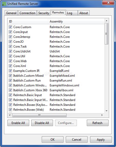Toggle the Core.Web checkbox
Screen dimensions: 116x147
[10, 61]
